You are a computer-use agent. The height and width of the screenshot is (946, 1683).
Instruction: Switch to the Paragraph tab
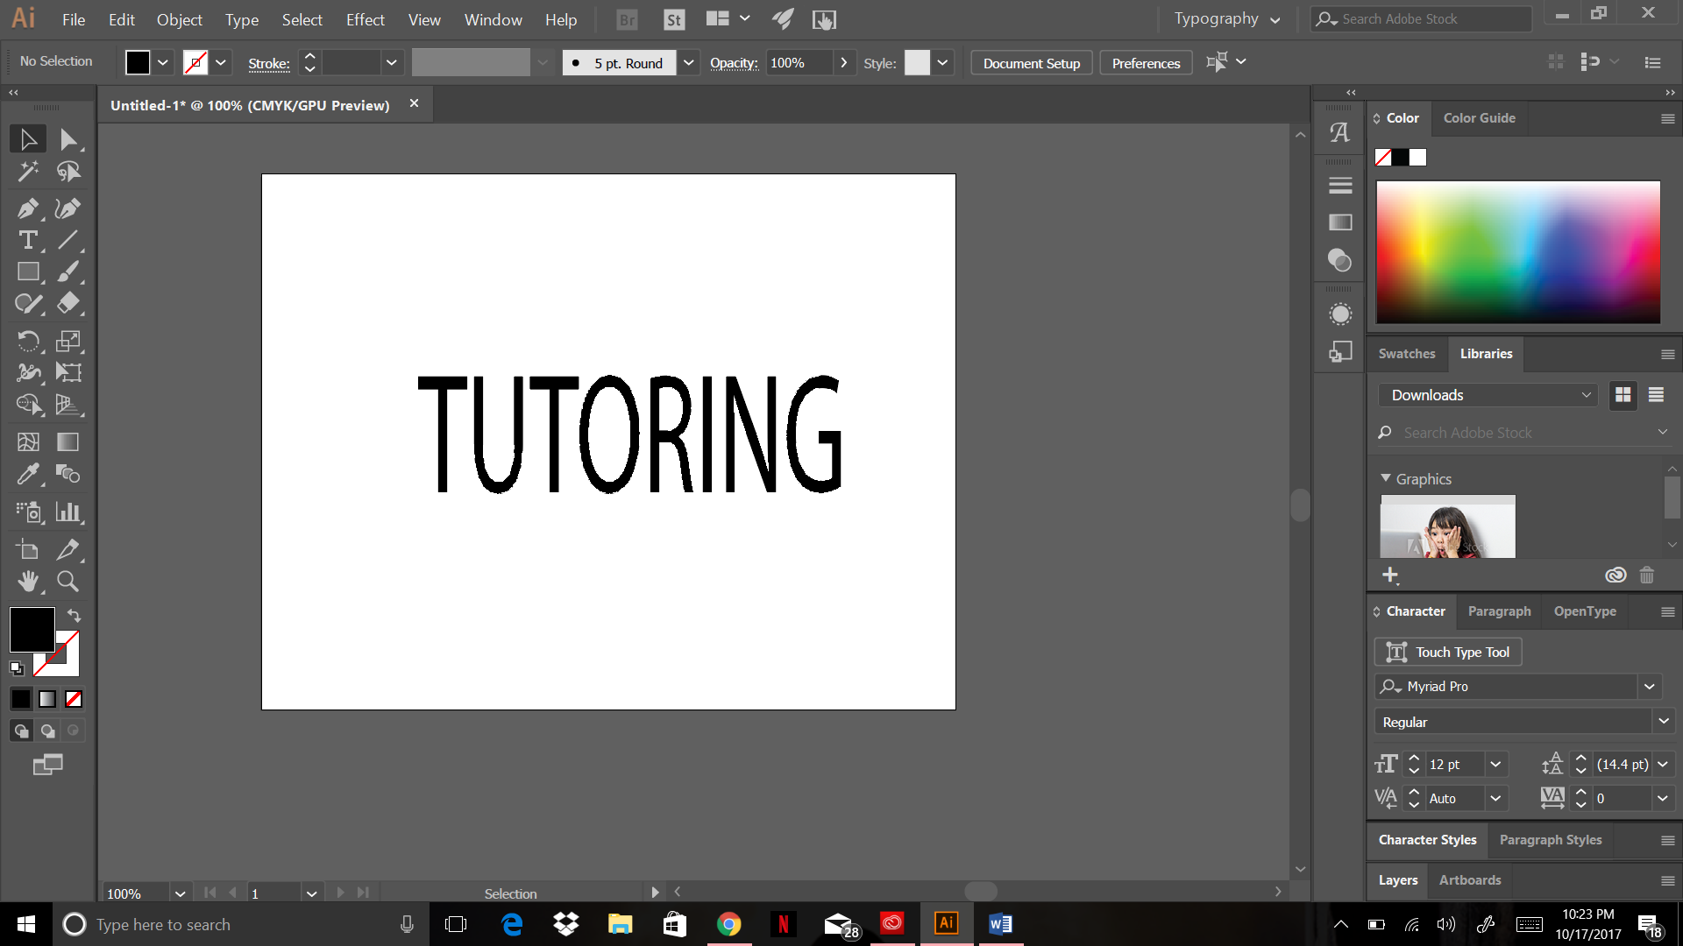pyautogui.click(x=1499, y=611)
